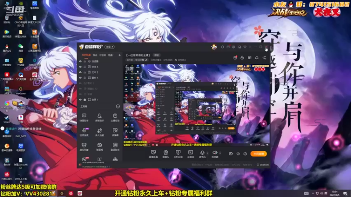Add a new scene with plus button
351x197 pixels.
[119, 55]
